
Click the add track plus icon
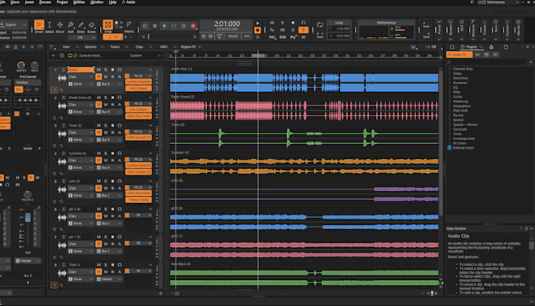[53, 55]
